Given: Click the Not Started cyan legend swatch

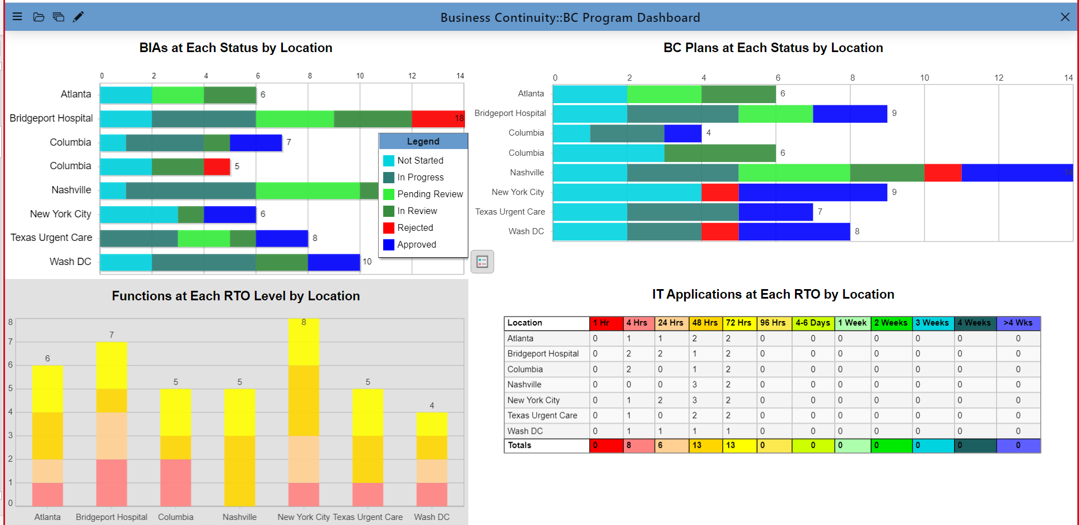Looking at the screenshot, I should [x=388, y=161].
